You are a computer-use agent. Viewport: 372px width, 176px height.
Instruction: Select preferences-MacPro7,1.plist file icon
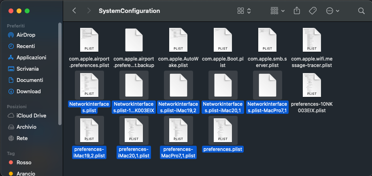[178, 130]
